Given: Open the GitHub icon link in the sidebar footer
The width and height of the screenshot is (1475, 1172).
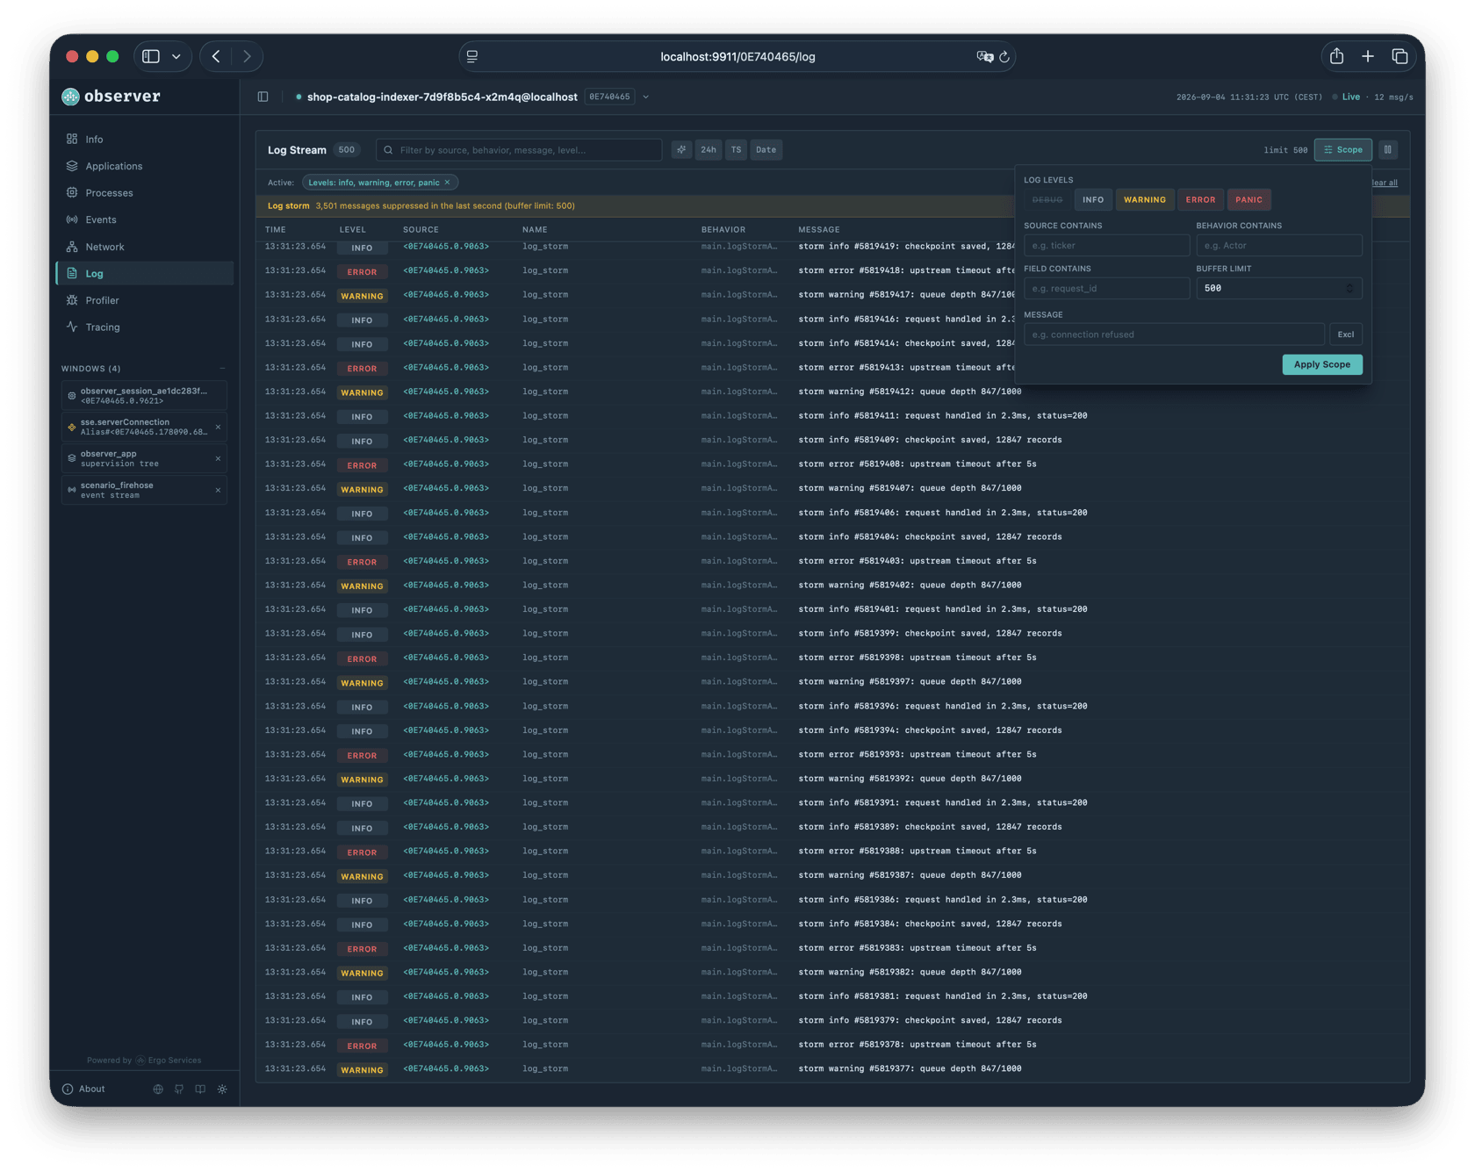Looking at the screenshot, I should (x=179, y=1089).
